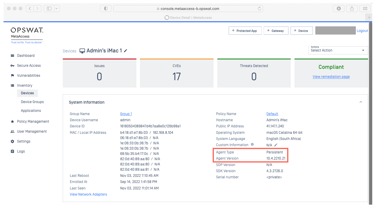Click the SDK Version 4.3.2726.0
374x207 pixels.
pos(275,171)
